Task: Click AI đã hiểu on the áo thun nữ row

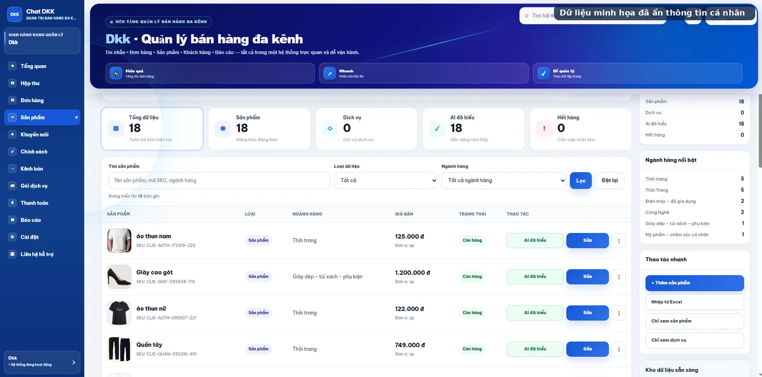Action: pos(535,313)
